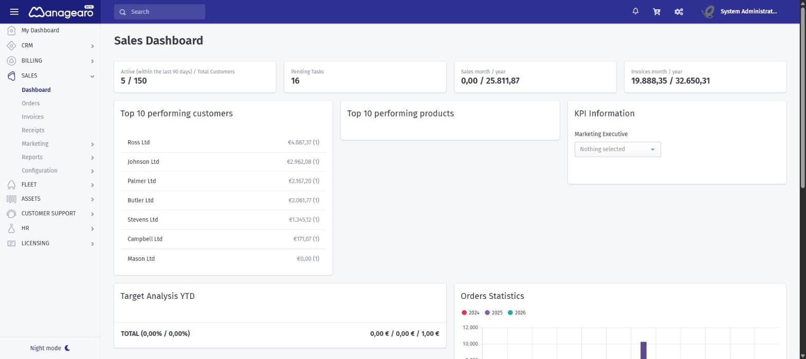The height and width of the screenshot is (359, 806).
Task: Click the TOTAL (0,00% / 0,00%) row
Action: [x=280, y=334]
